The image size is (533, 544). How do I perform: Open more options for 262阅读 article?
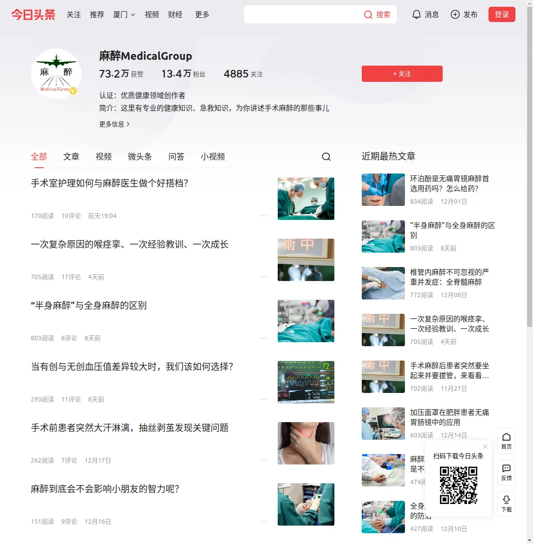pyautogui.click(x=264, y=460)
